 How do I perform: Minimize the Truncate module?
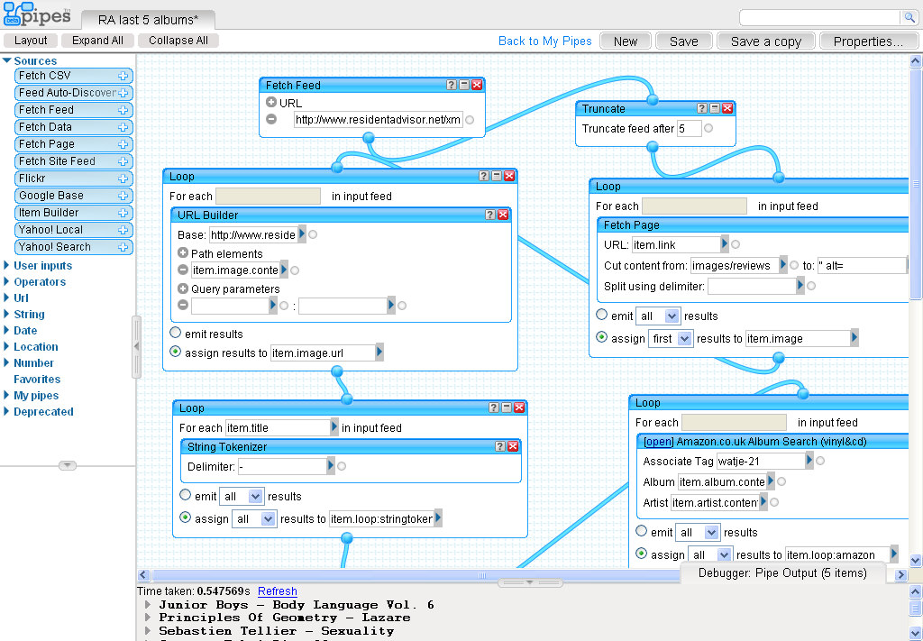coord(715,108)
